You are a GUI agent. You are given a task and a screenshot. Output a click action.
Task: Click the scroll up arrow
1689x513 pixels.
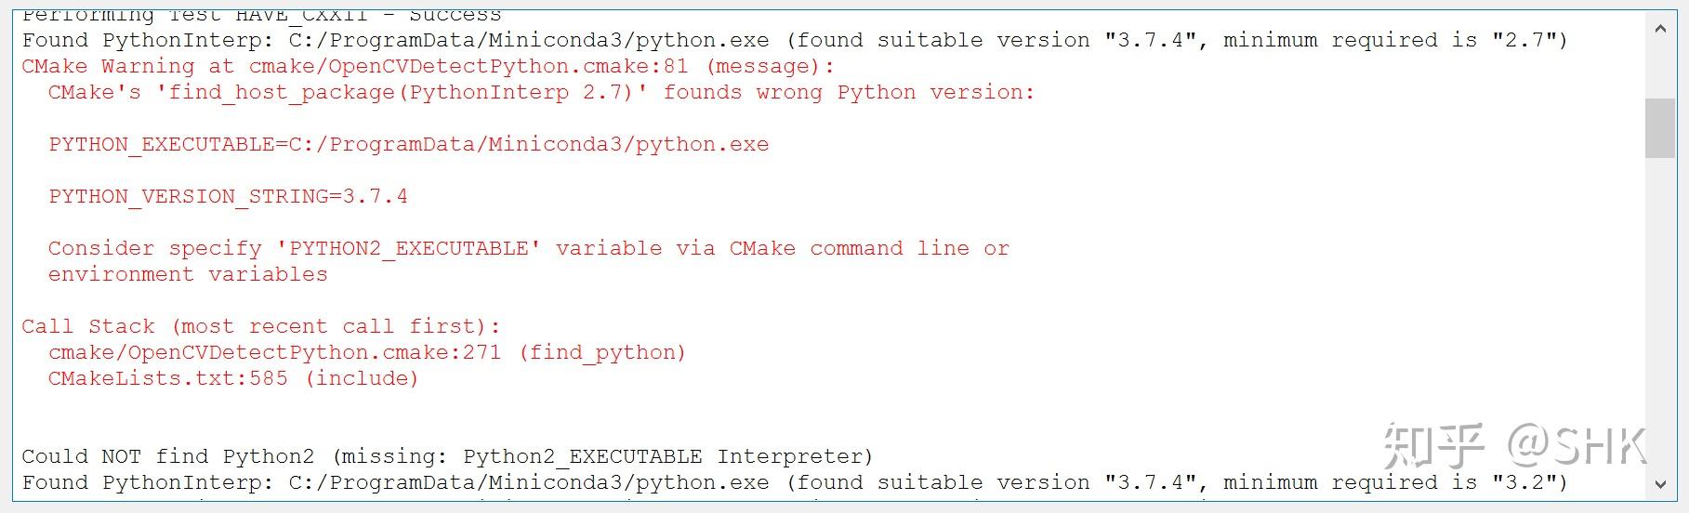[1660, 30]
